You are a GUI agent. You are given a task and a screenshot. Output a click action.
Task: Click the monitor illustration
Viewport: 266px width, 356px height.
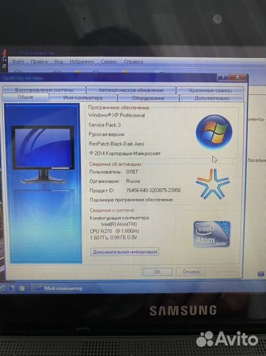tap(43, 155)
